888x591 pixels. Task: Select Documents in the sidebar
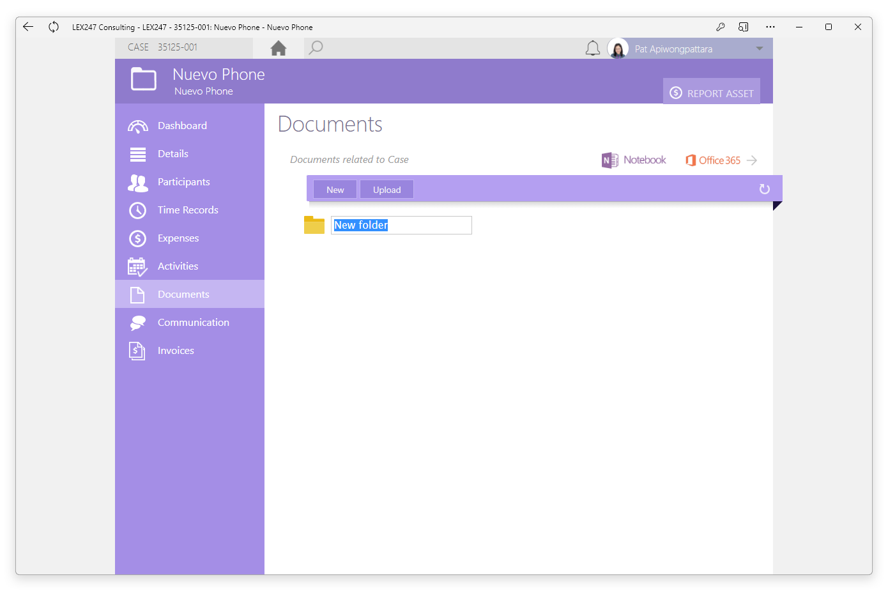coord(190,294)
